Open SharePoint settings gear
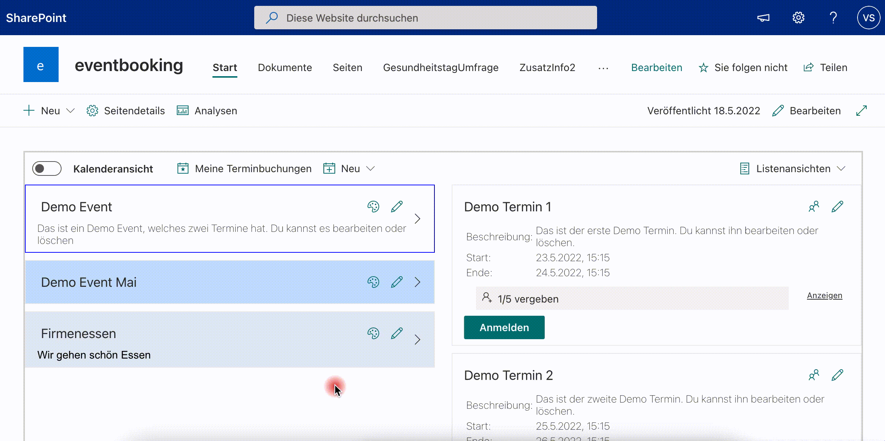Screen dimensions: 885x441 798,18
